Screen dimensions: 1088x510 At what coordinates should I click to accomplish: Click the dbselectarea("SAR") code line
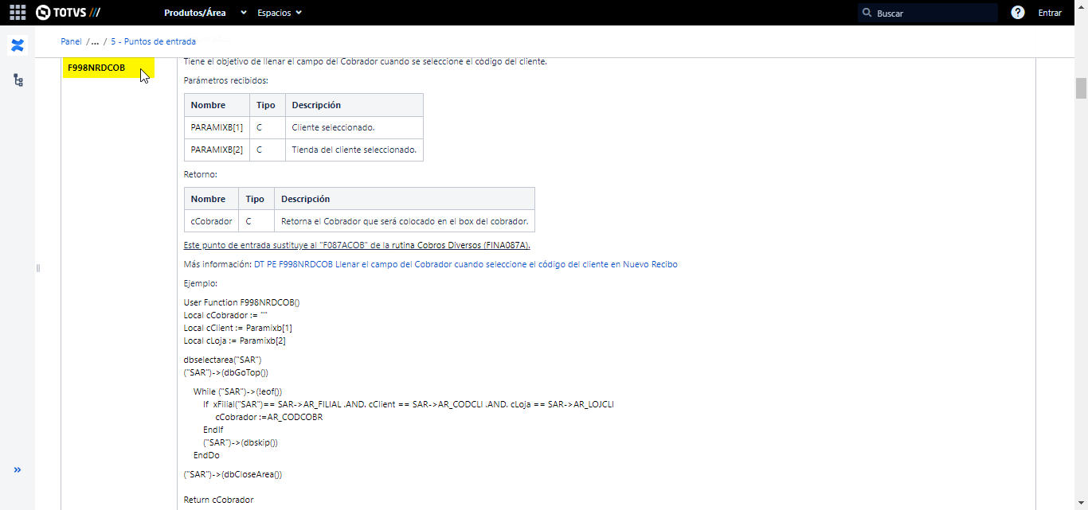[x=223, y=360]
